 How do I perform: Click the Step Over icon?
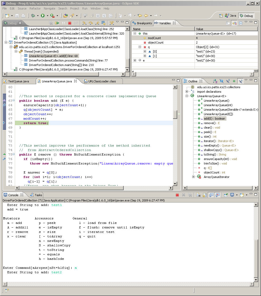[x=90, y=23]
